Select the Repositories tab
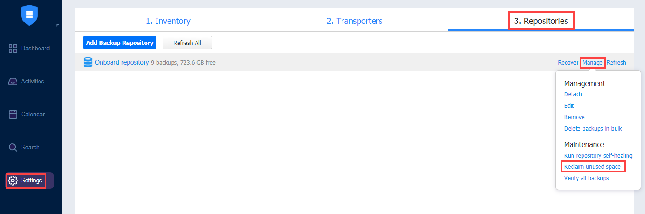This screenshot has height=214, width=645. (x=541, y=21)
